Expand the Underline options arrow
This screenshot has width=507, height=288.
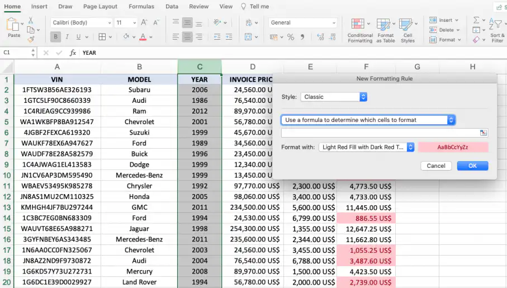point(87,37)
